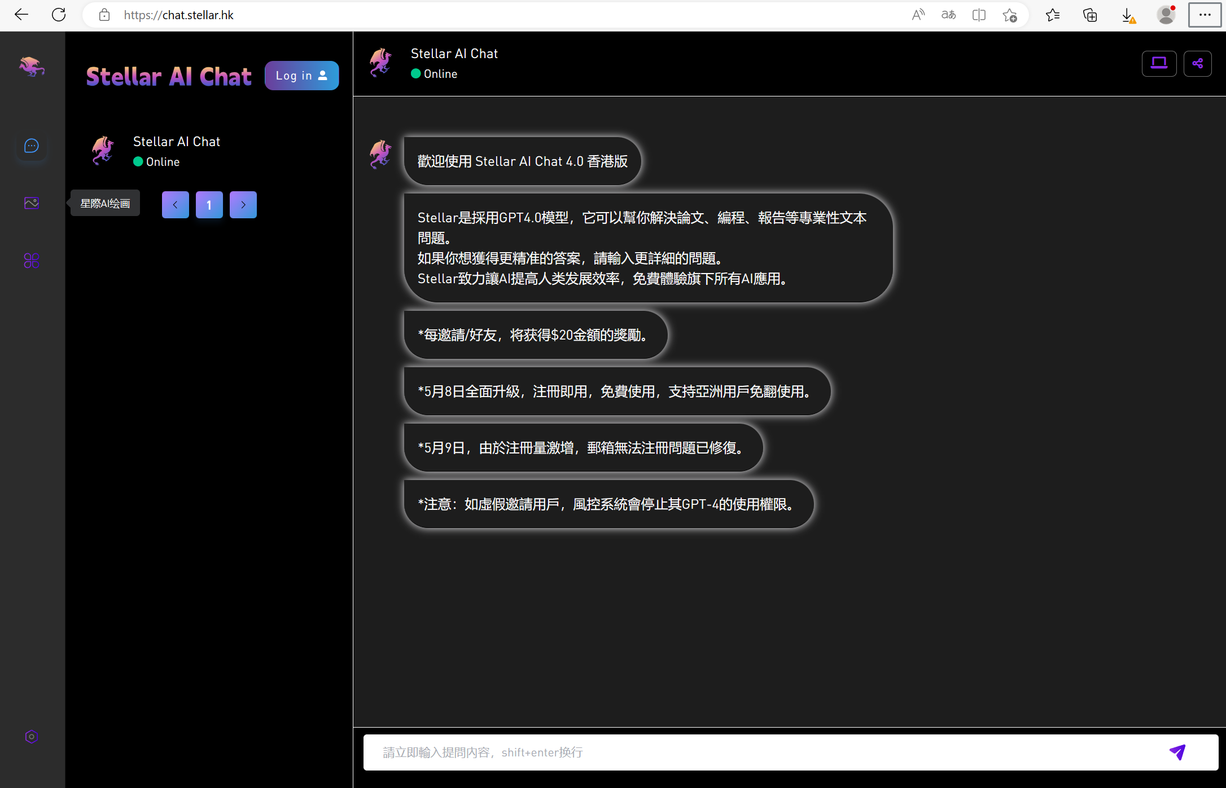1226x788 pixels.
Task: Open the chat conversations panel in sidebar
Action: (31, 146)
